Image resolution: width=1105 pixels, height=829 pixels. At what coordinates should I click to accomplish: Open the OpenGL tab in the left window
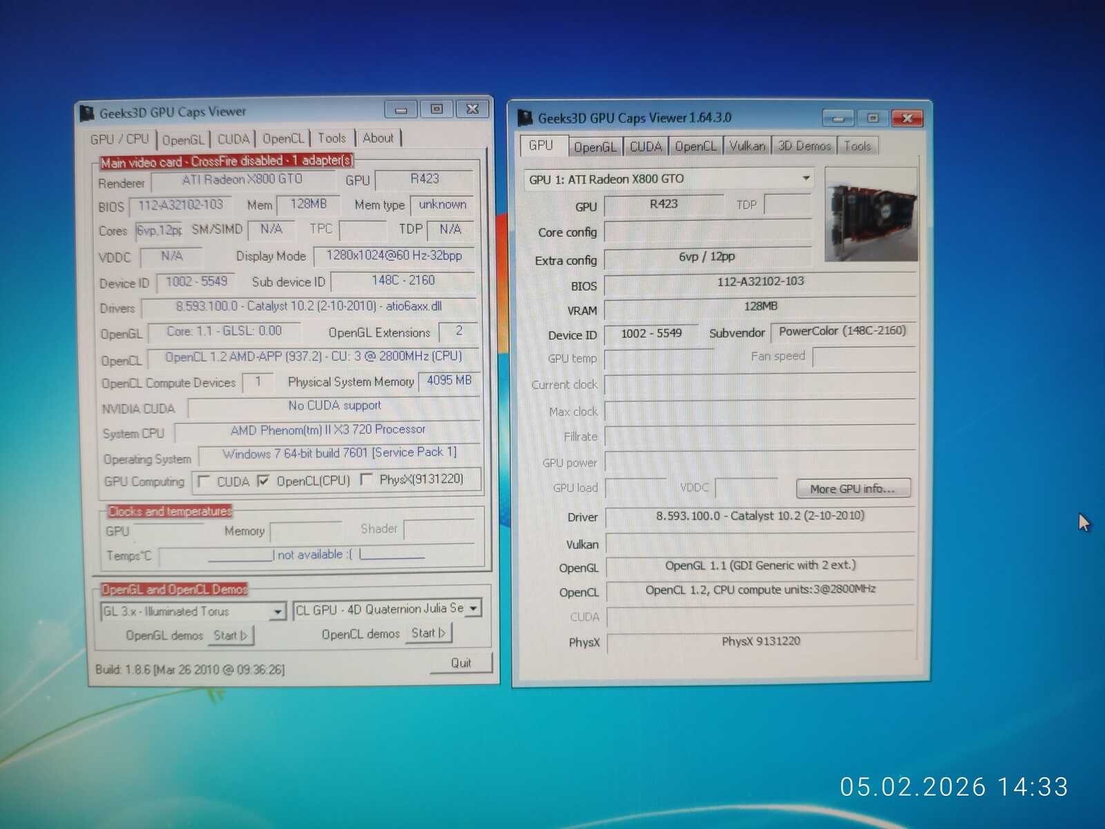coord(183,140)
